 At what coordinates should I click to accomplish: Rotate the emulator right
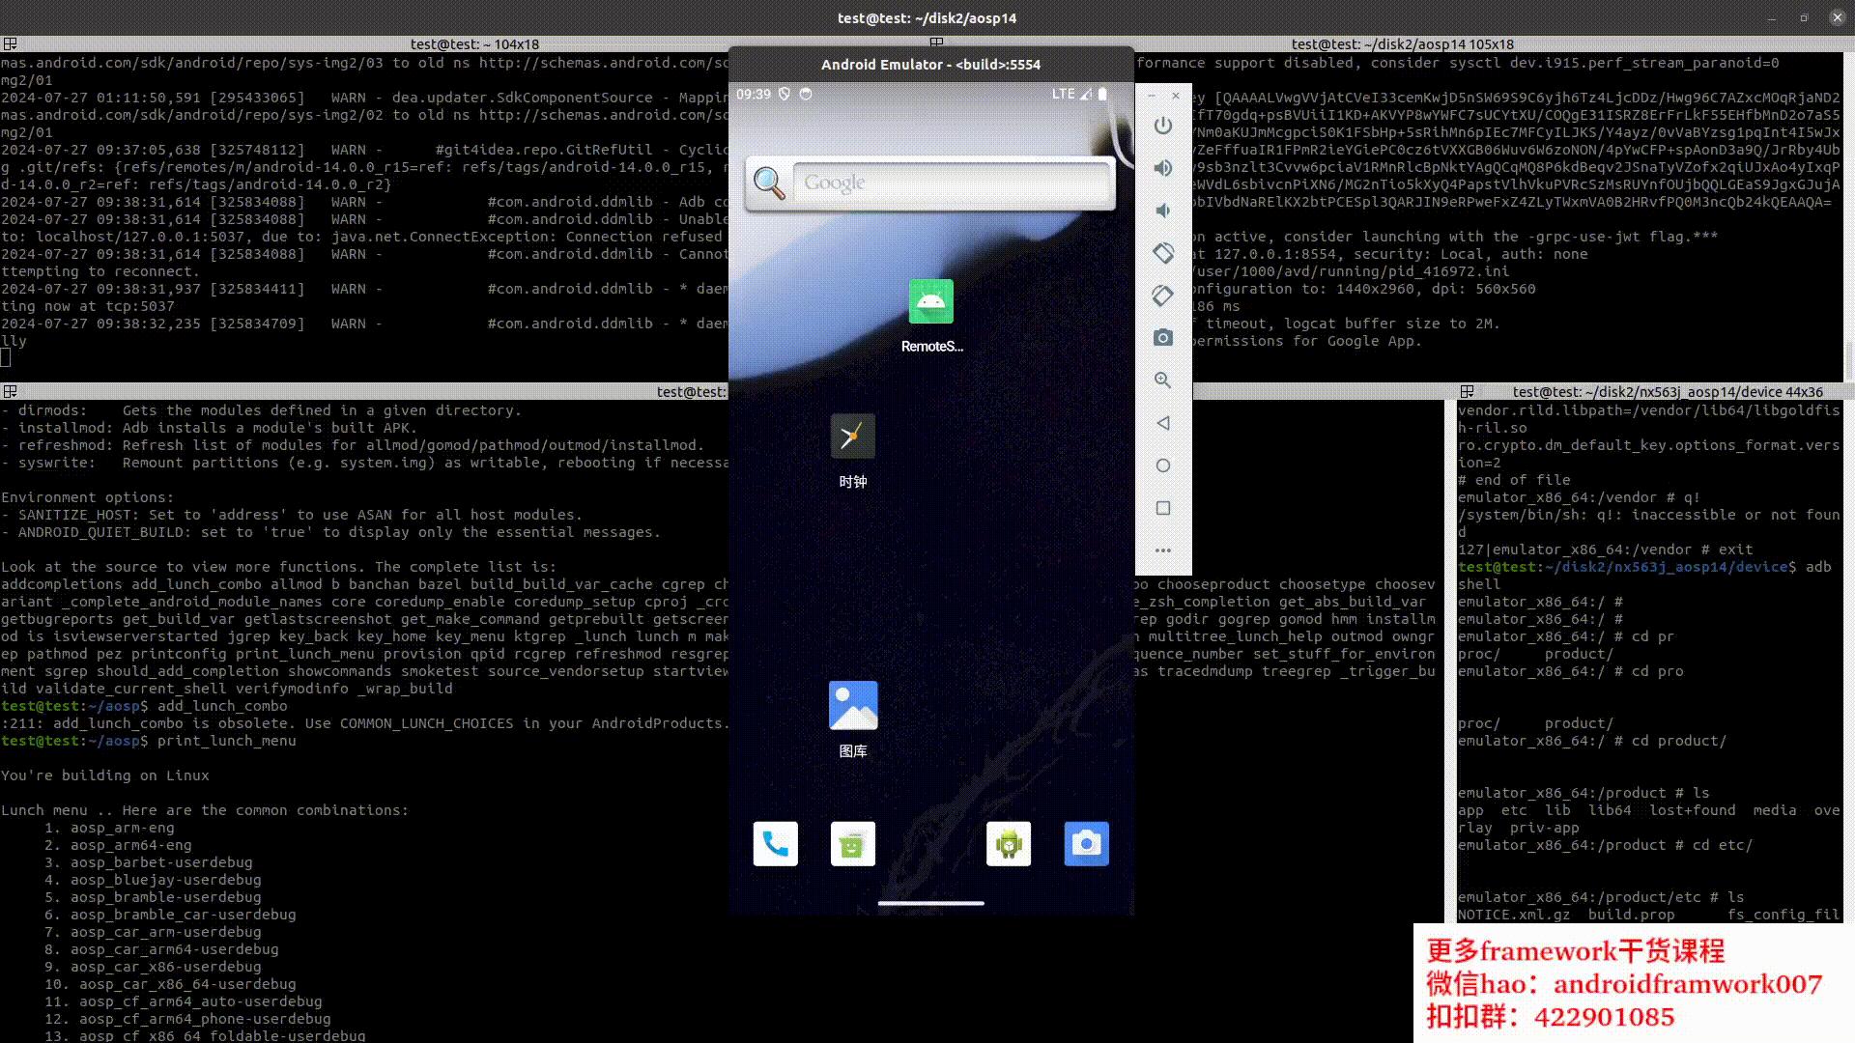1163,296
